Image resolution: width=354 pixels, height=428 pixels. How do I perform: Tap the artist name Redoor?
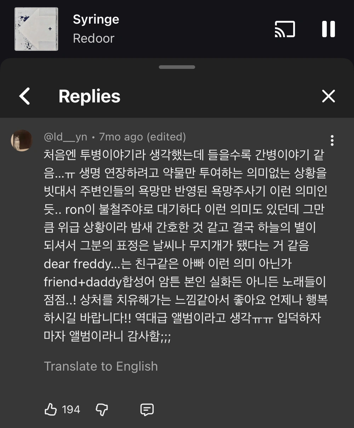point(93,38)
